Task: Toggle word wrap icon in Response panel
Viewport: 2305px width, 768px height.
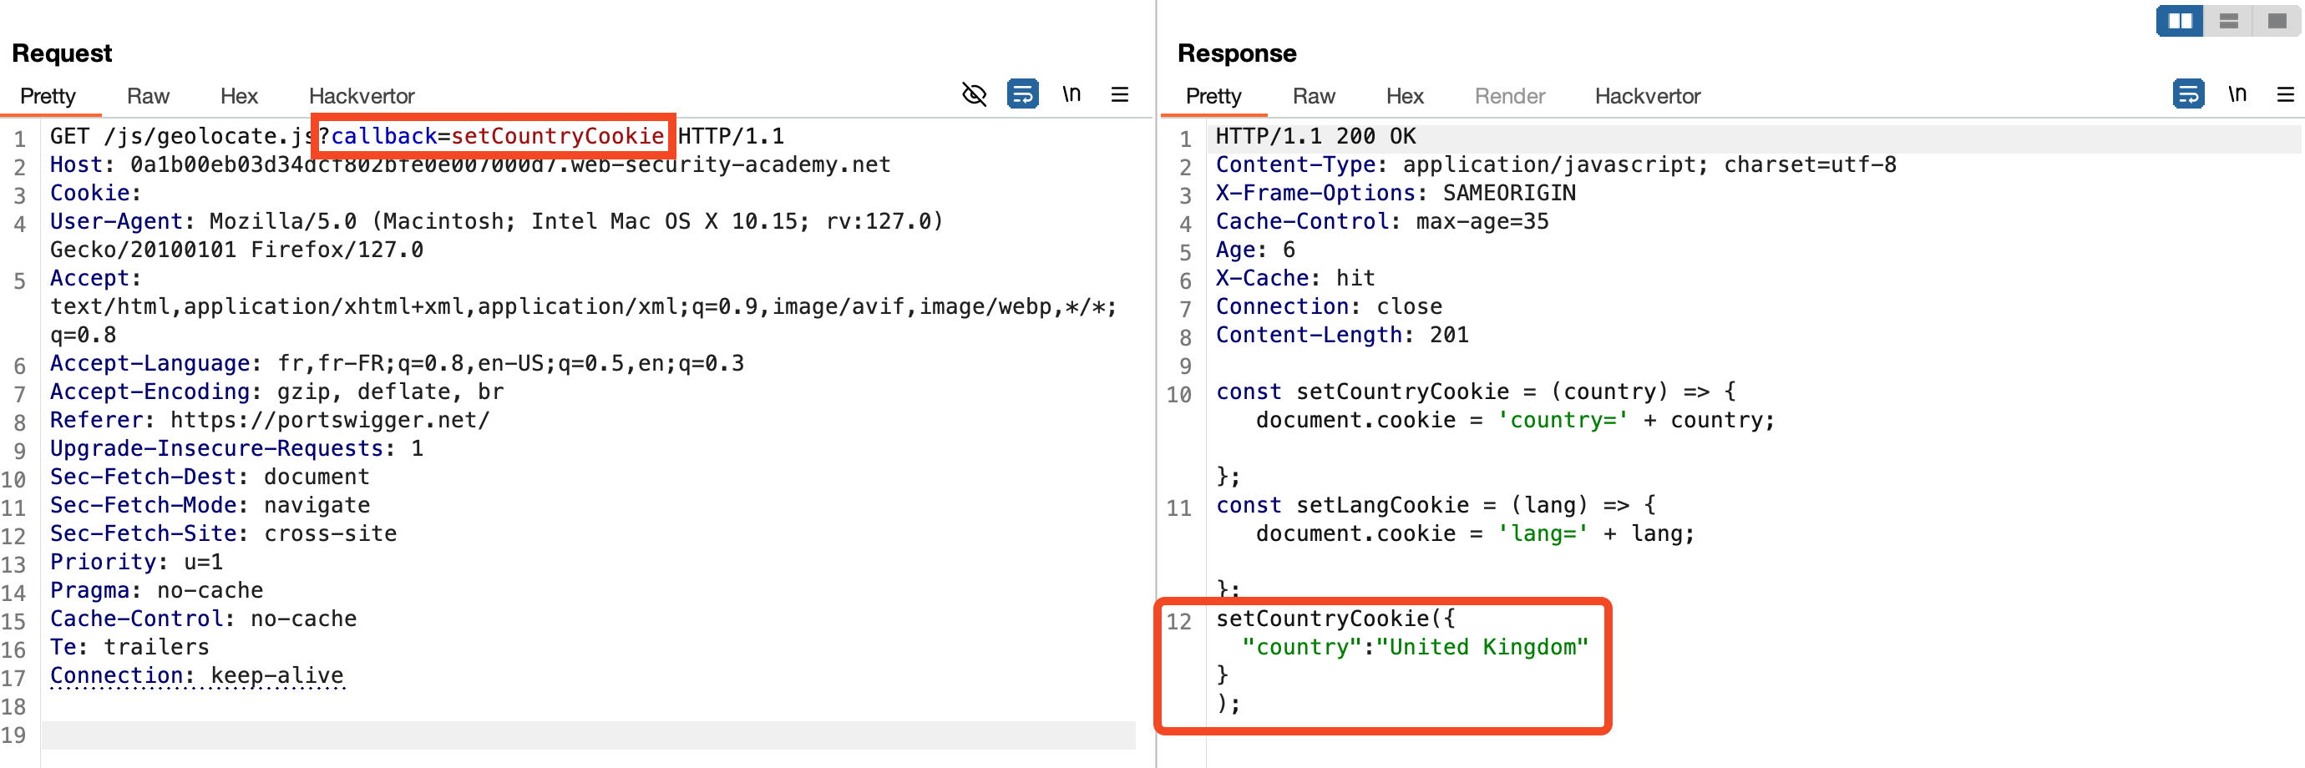Action: pyautogui.click(x=2188, y=93)
